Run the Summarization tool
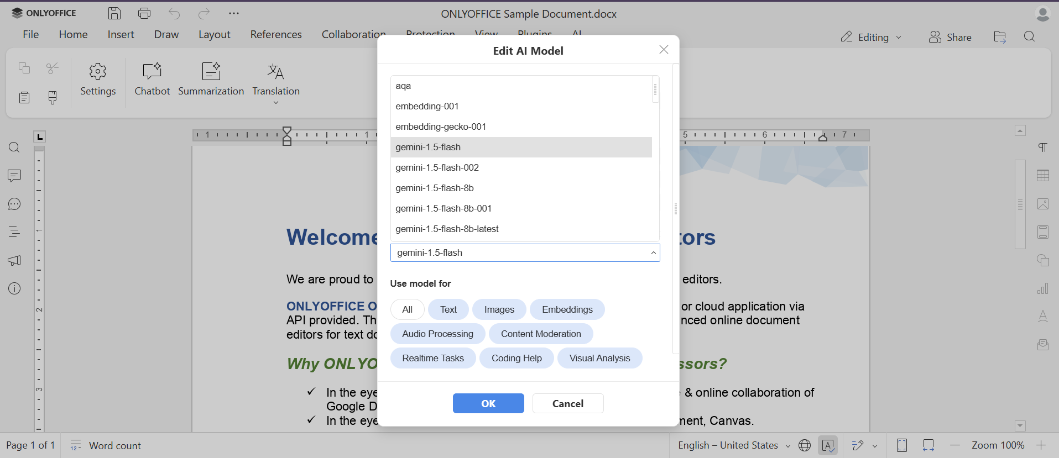The image size is (1059, 458). click(211, 80)
